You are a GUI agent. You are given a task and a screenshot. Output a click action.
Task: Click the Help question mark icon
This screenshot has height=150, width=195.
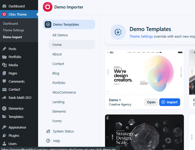[48, 141]
